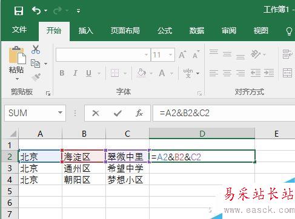Open the Borders dropdown arrow

tap(125, 73)
